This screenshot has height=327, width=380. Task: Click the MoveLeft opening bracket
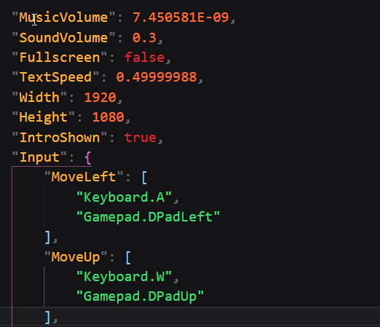(x=144, y=178)
